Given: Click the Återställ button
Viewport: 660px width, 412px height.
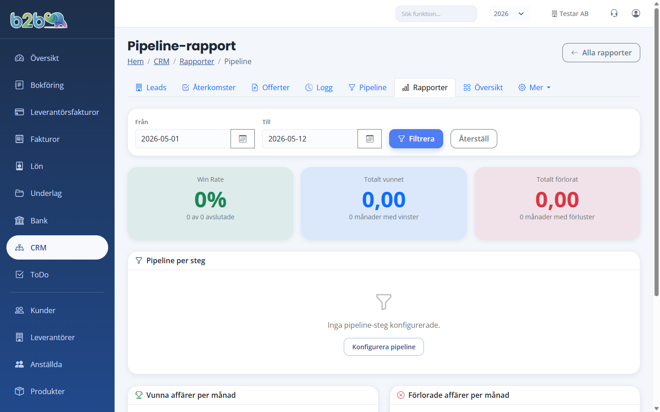Looking at the screenshot, I should tap(474, 139).
